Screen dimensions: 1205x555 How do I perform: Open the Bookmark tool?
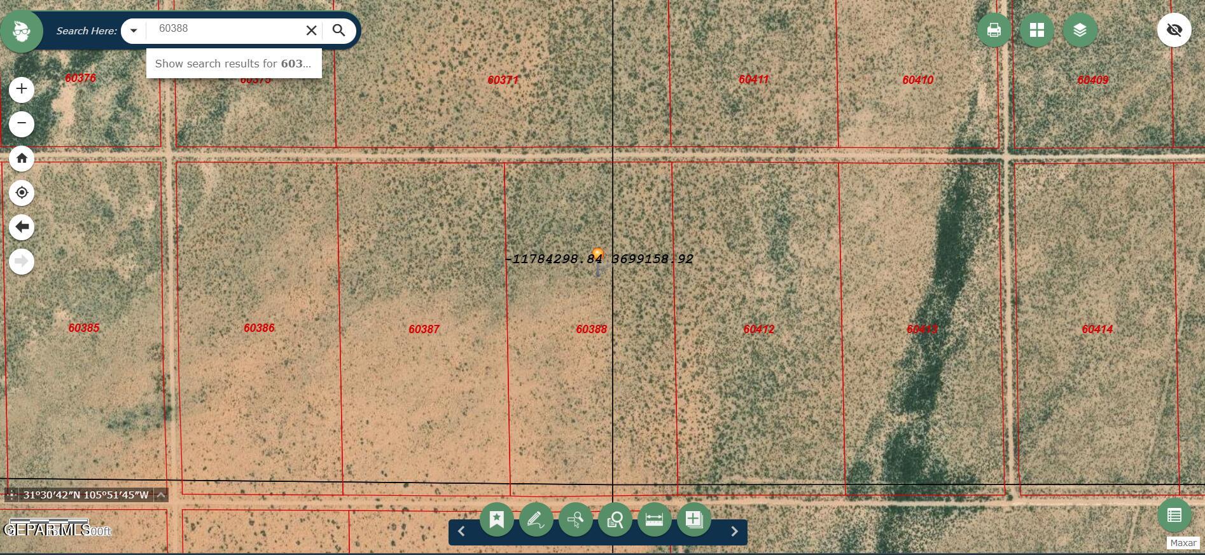(x=497, y=519)
